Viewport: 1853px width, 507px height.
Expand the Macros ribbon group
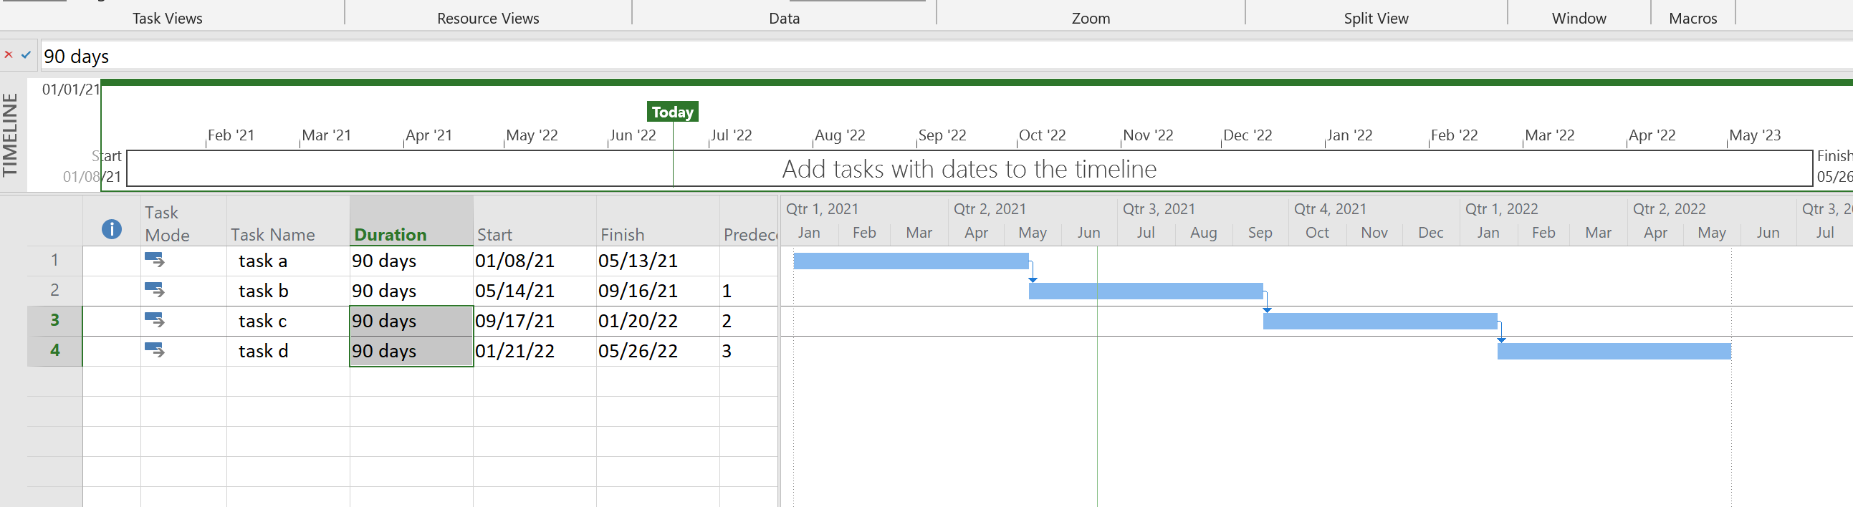coord(1692,19)
